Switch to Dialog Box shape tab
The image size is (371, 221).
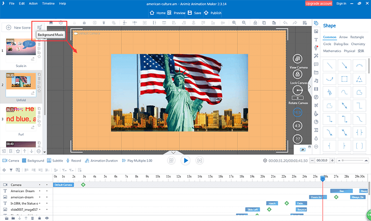[341, 44]
